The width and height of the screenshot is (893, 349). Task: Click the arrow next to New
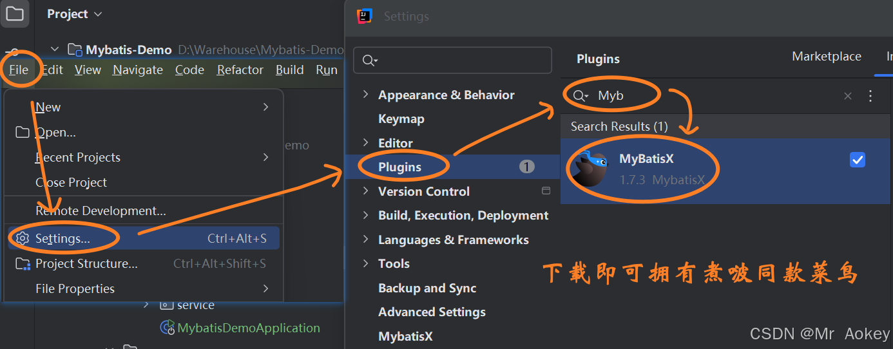[x=265, y=107]
